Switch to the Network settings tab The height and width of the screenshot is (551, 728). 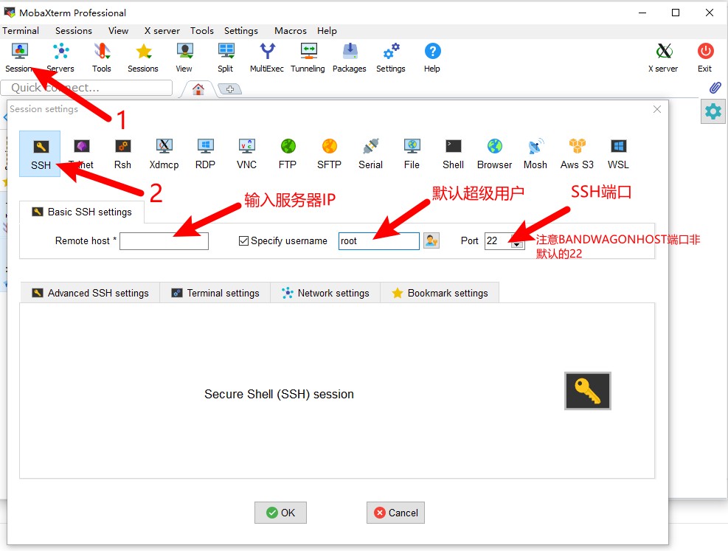point(325,293)
